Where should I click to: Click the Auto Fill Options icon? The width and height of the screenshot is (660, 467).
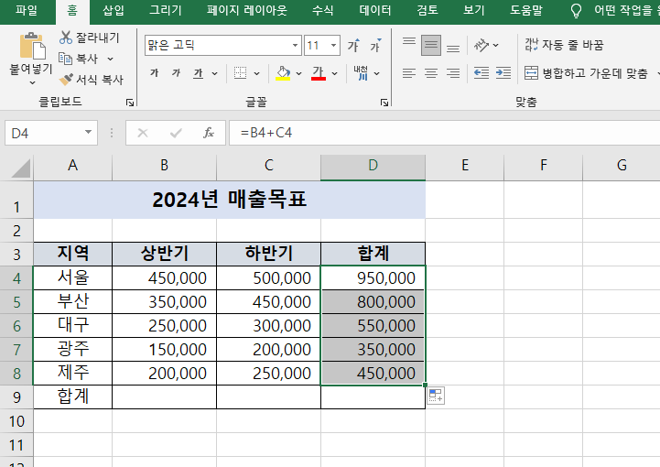click(436, 396)
